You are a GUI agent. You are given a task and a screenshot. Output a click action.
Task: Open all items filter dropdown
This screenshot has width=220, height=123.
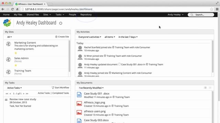[x=110, y=37]
